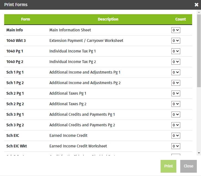Open Sch 1 Pg 1 count dropdown

(176, 72)
